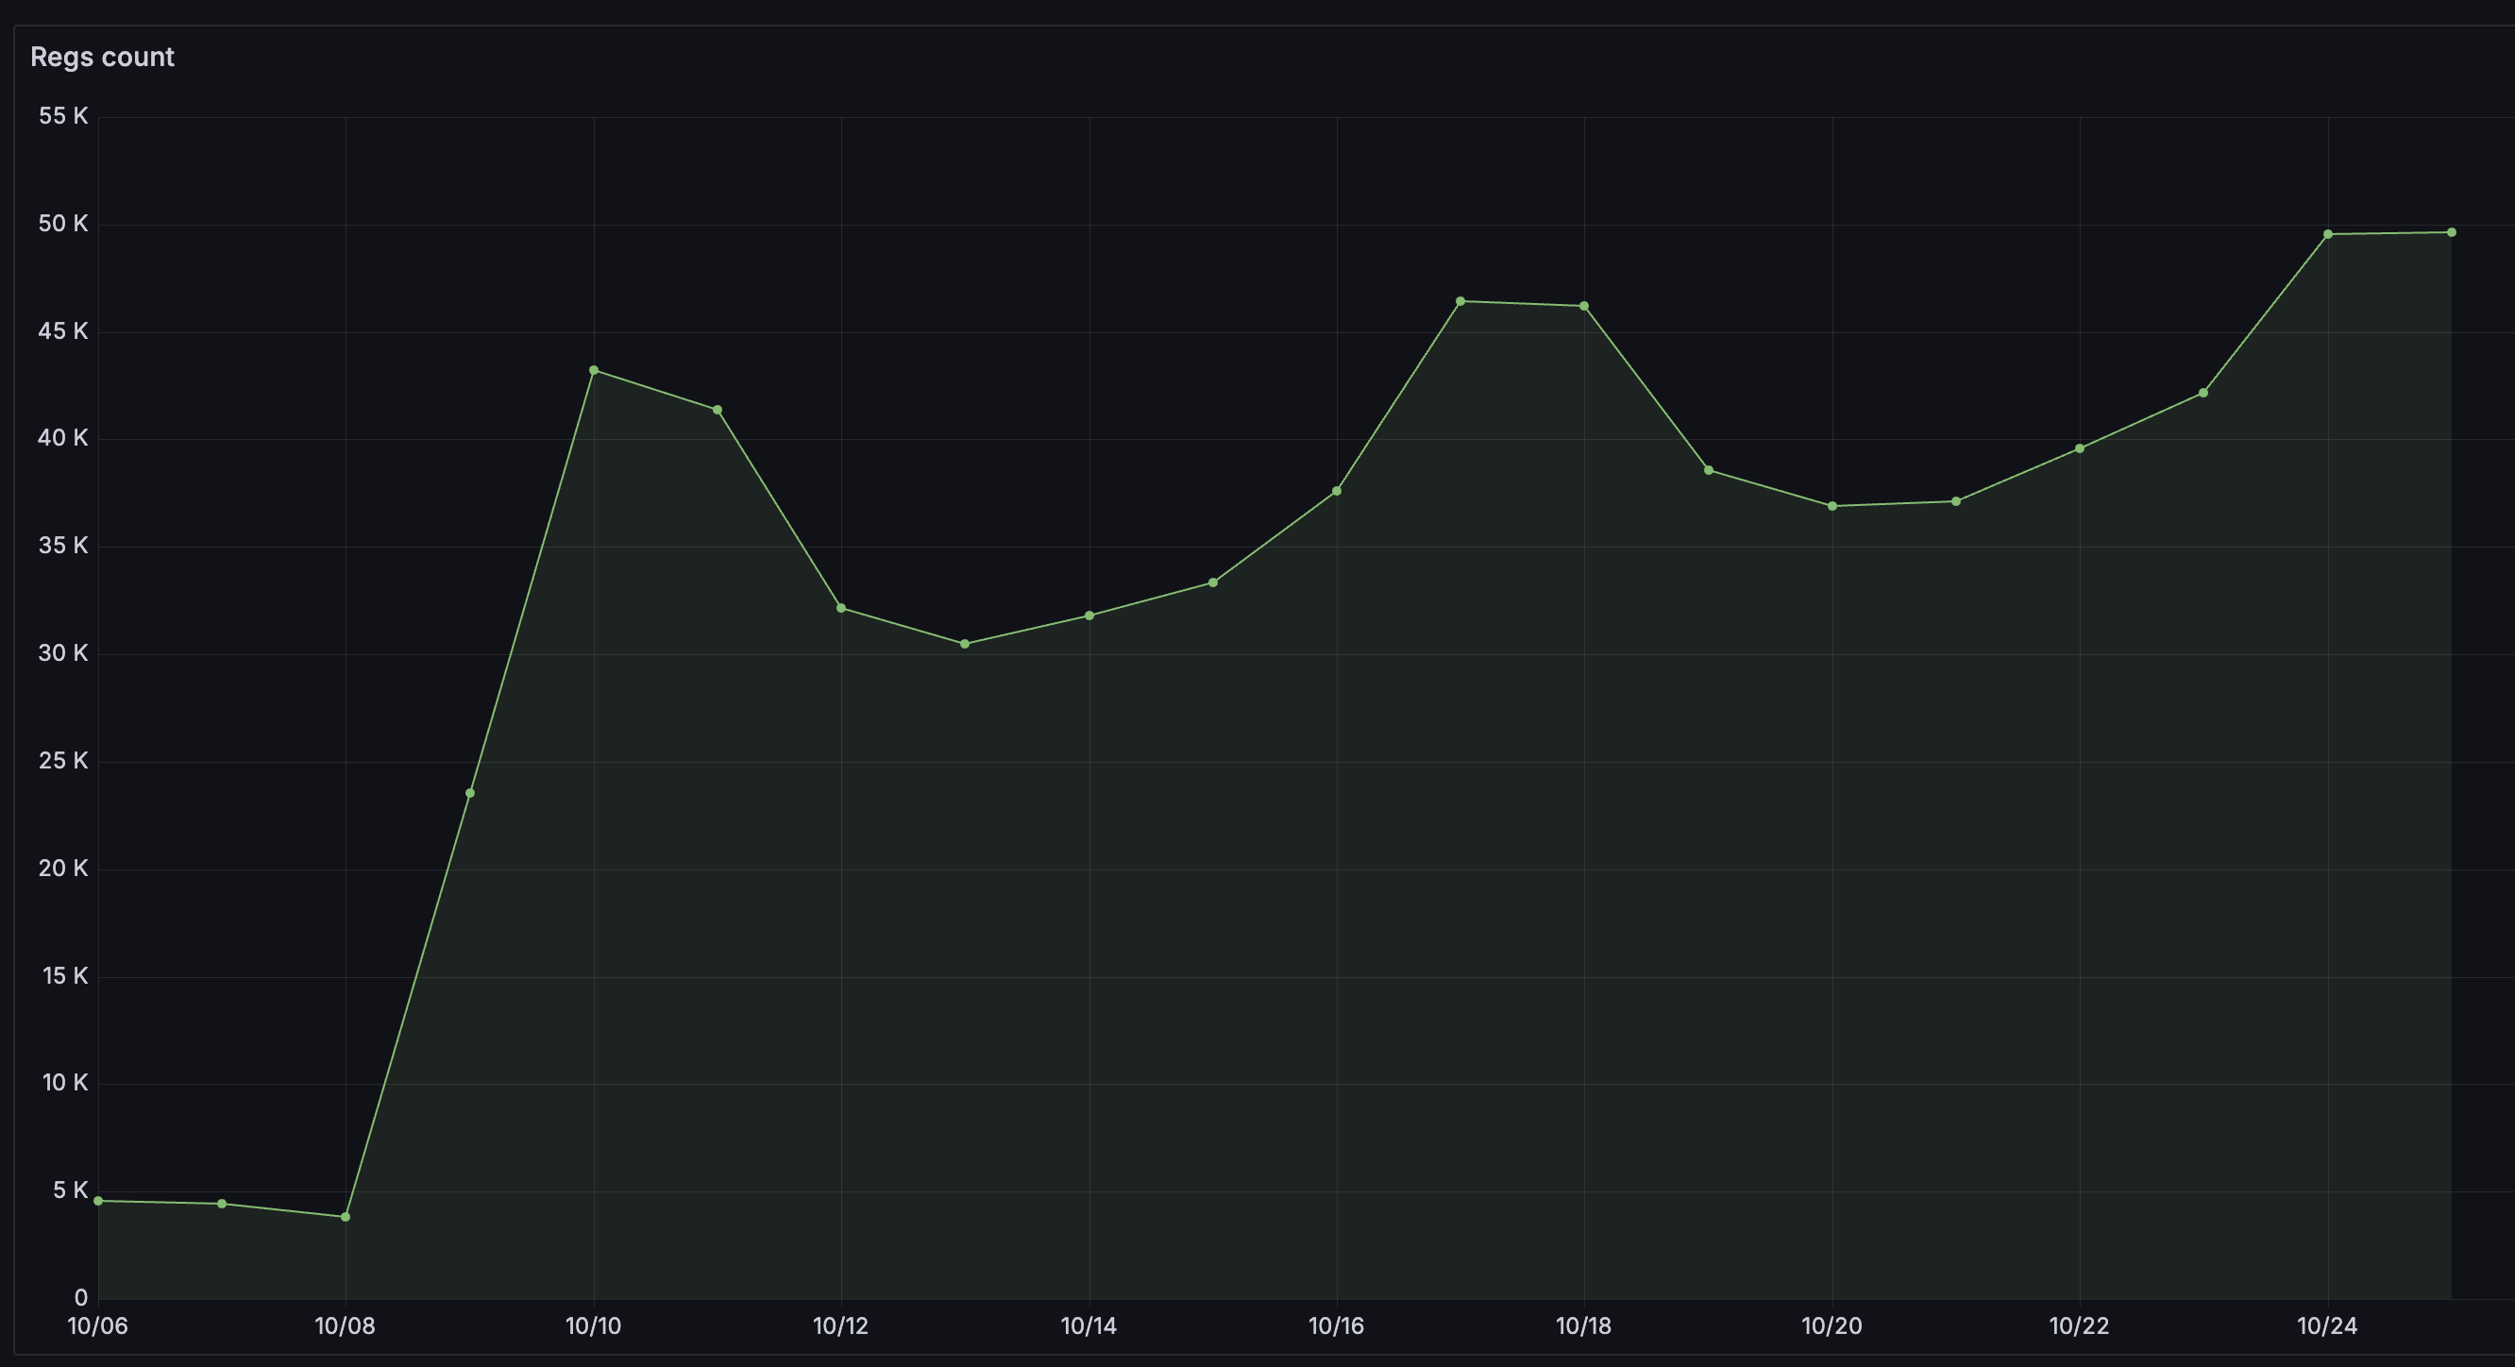Click the '10/14' x-axis date label
The height and width of the screenshot is (1367, 2515).
1089,1326
